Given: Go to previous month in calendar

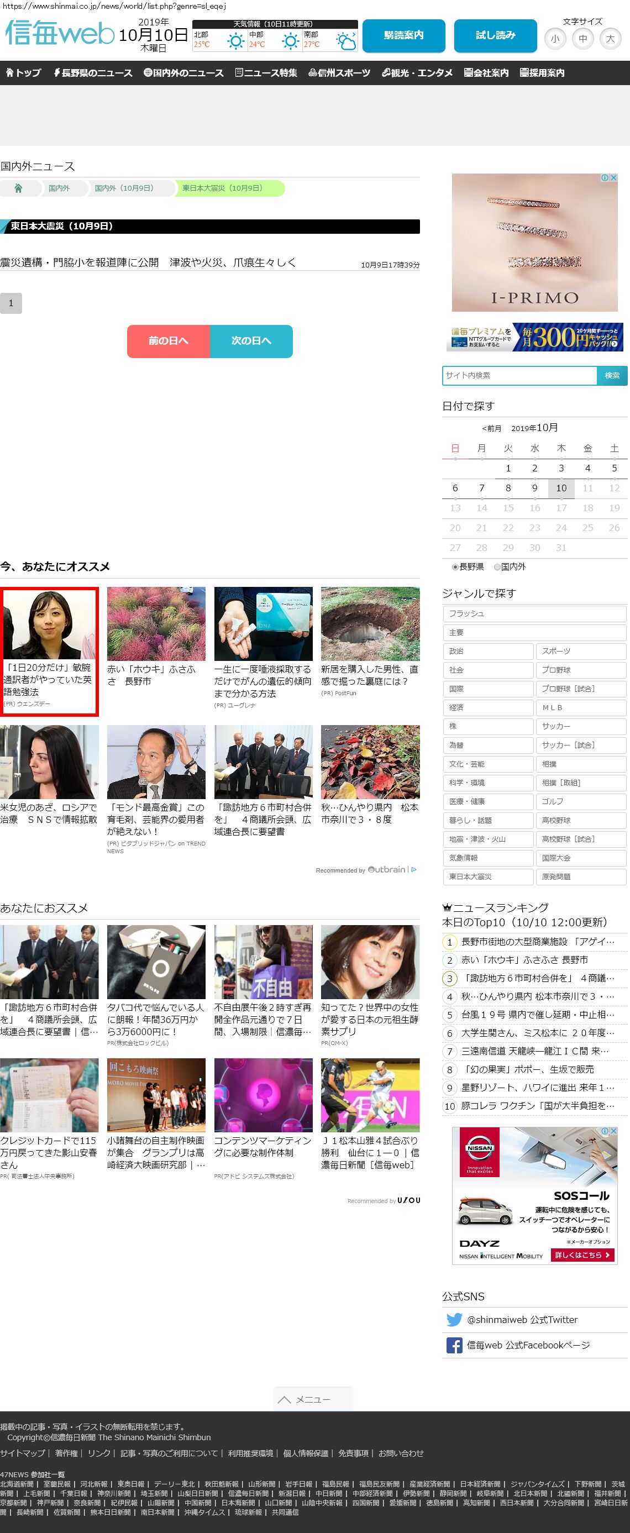Looking at the screenshot, I should 491,428.
